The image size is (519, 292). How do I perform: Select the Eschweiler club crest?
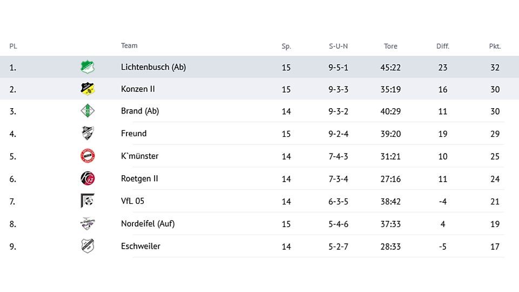tap(88, 246)
